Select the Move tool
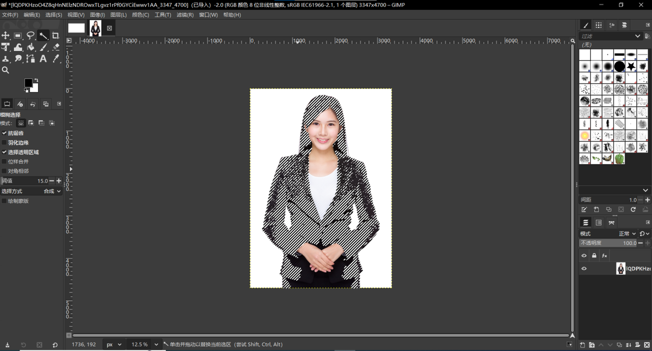The width and height of the screenshot is (652, 351). point(6,36)
